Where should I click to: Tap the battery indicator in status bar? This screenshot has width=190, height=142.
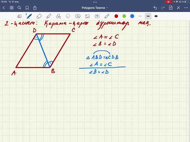(187, 2)
